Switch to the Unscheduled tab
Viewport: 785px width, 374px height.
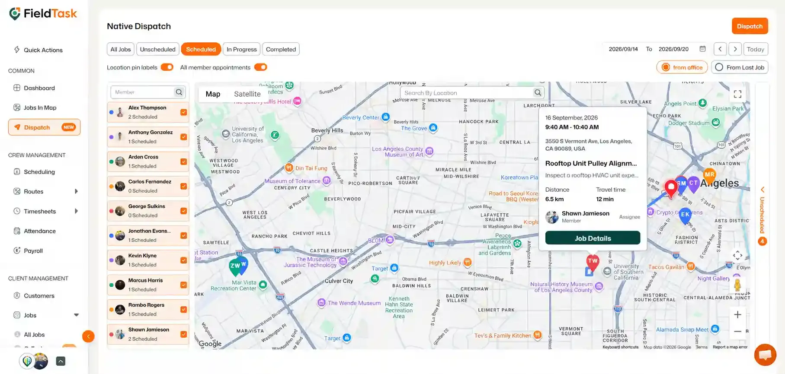click(157, 49)
